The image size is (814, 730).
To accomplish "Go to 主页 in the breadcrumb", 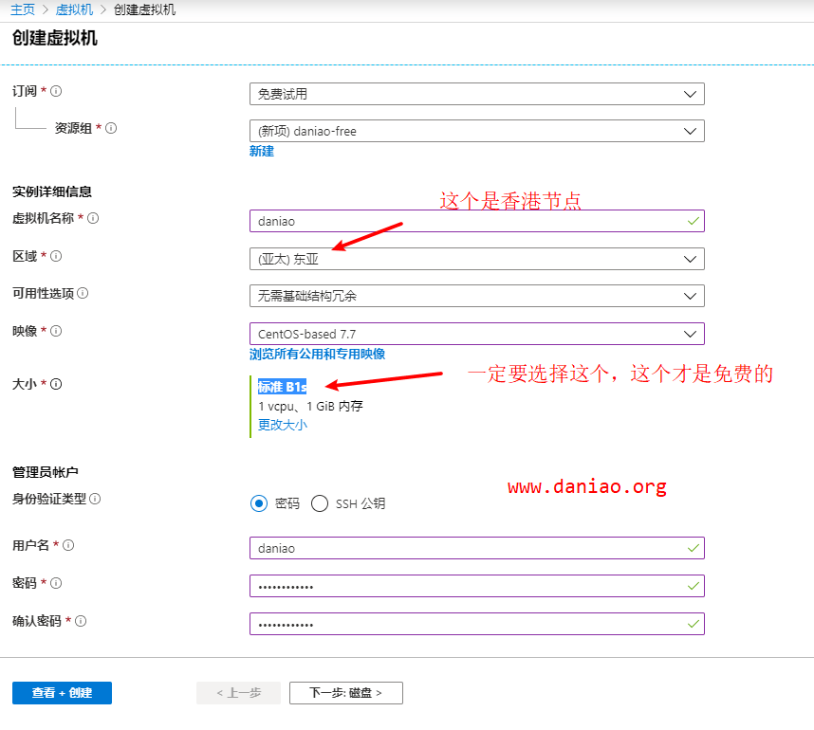I will click(x=23, y=9).
